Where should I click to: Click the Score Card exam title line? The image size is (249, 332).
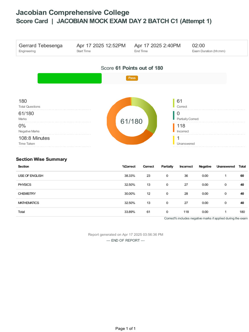114,21
